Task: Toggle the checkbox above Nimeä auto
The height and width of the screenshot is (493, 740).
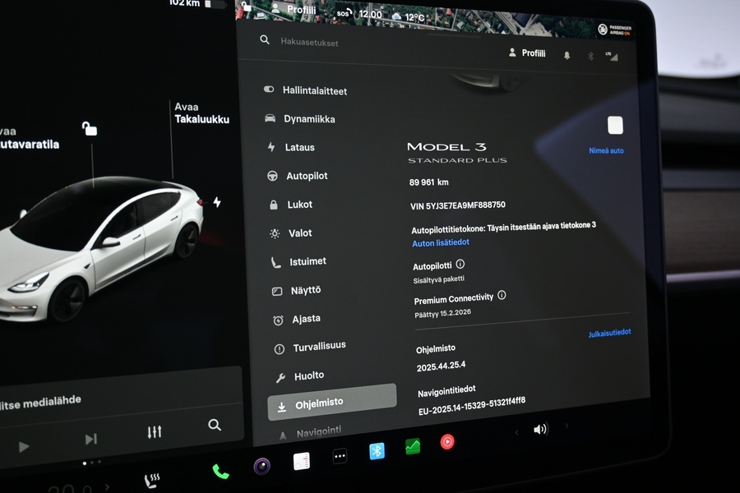Action: click(x=615, y=124)
